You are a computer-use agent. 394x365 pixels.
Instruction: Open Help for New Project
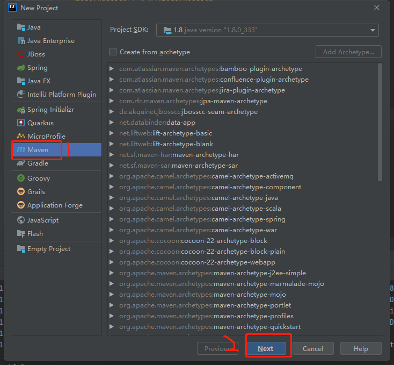pyautogui.click(x=361, y=348)
